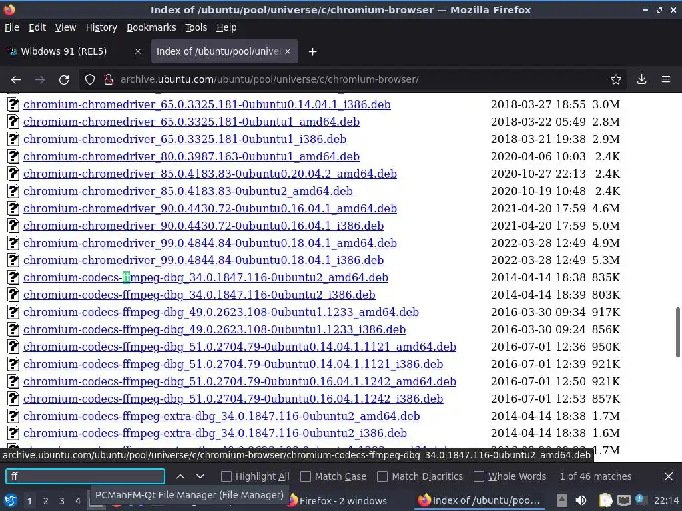Image resolution: width=682 pixels, height=511 pixels.
Task: Click the address bar URL
Action: [269, 80]
